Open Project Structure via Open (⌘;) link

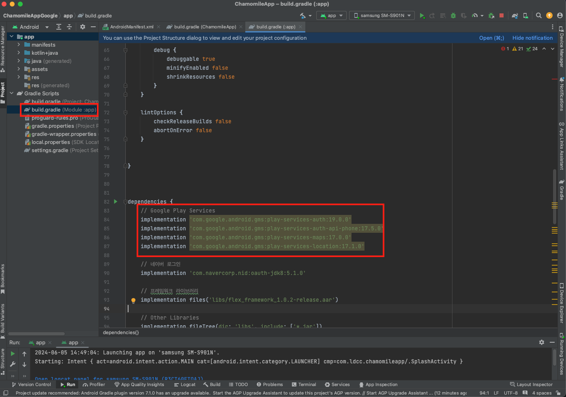[491, 38]
